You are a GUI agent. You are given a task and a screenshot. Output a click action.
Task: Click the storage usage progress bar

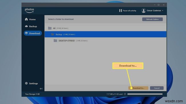tap(145, 94)
